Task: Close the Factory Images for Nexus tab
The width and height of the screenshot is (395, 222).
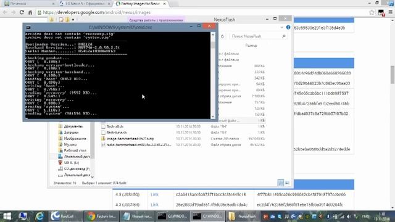Action: pos(165,4)
